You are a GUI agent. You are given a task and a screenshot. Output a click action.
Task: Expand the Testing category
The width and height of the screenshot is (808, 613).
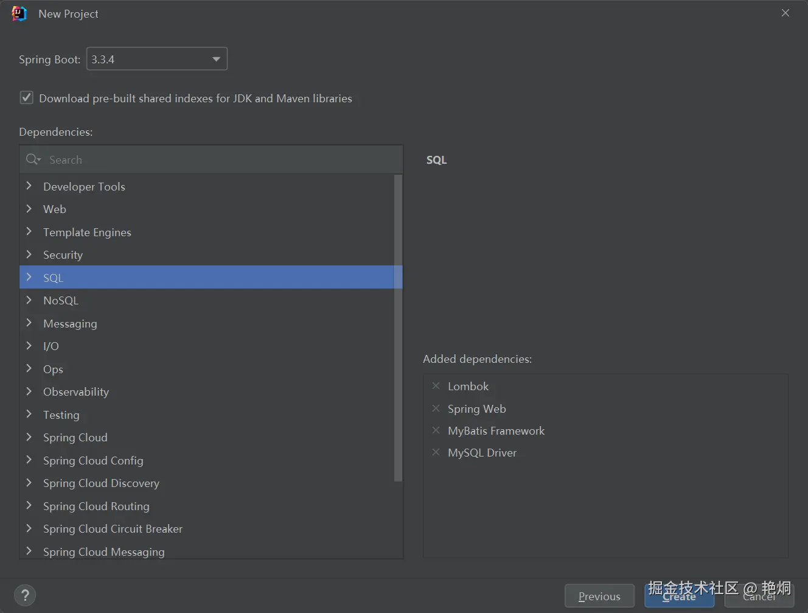click(29, 414)
